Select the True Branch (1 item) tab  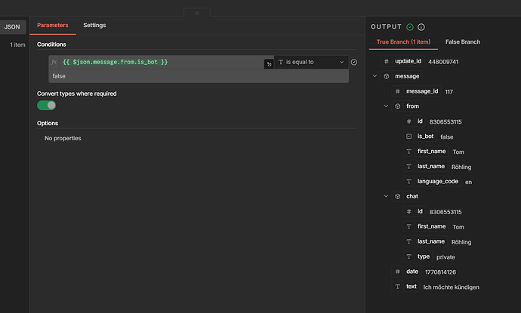click(403, 42)
